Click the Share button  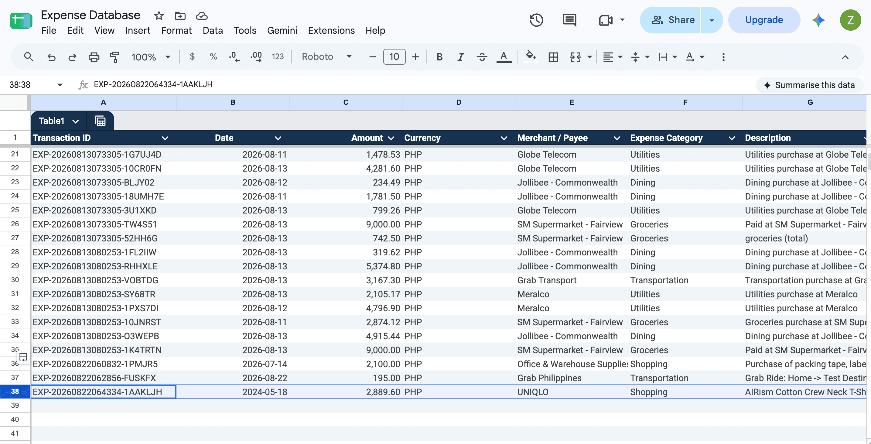[x=671, y=20]
